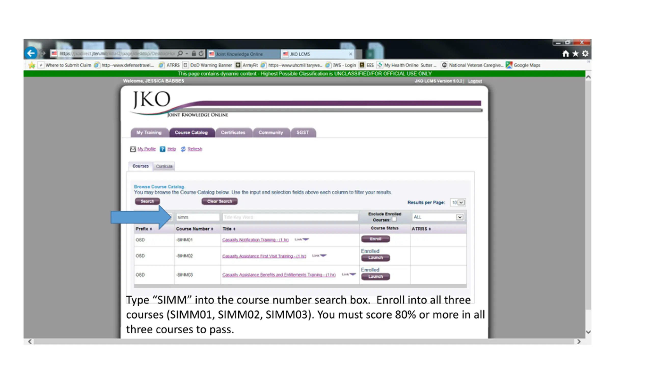Click the horizontal scrollbar left arrow

[30, 342]
